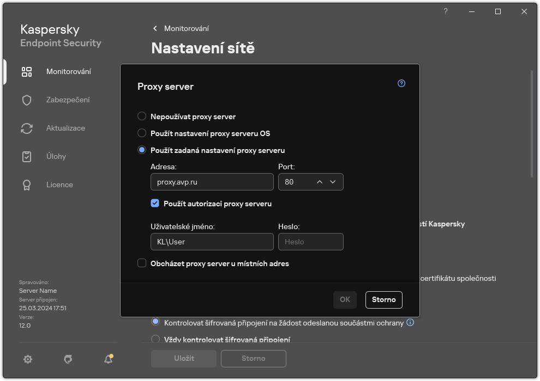Screen dimensions: 540x381
Task: Enable "Obcházet proxy server u místních adres"
Action: [142, 263]
